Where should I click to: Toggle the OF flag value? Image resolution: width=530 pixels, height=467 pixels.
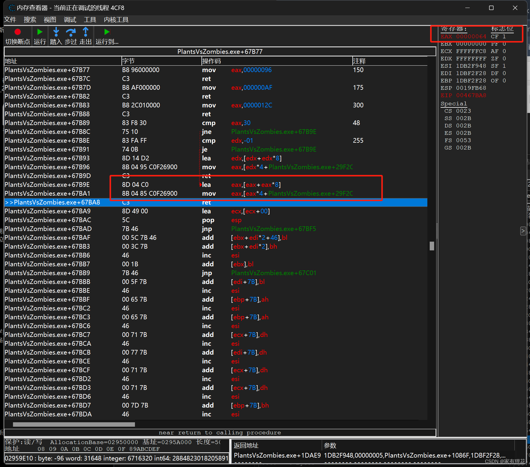coord(504,81)
